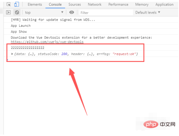Open the top context dropdown
The height and width of the screenshot is (136, 179).
(x=44, y=13)
